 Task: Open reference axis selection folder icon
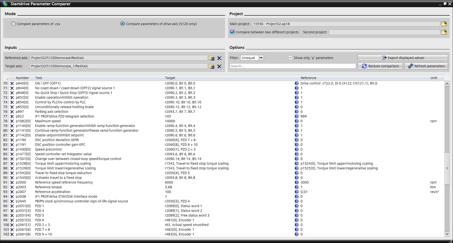[212, 58]
